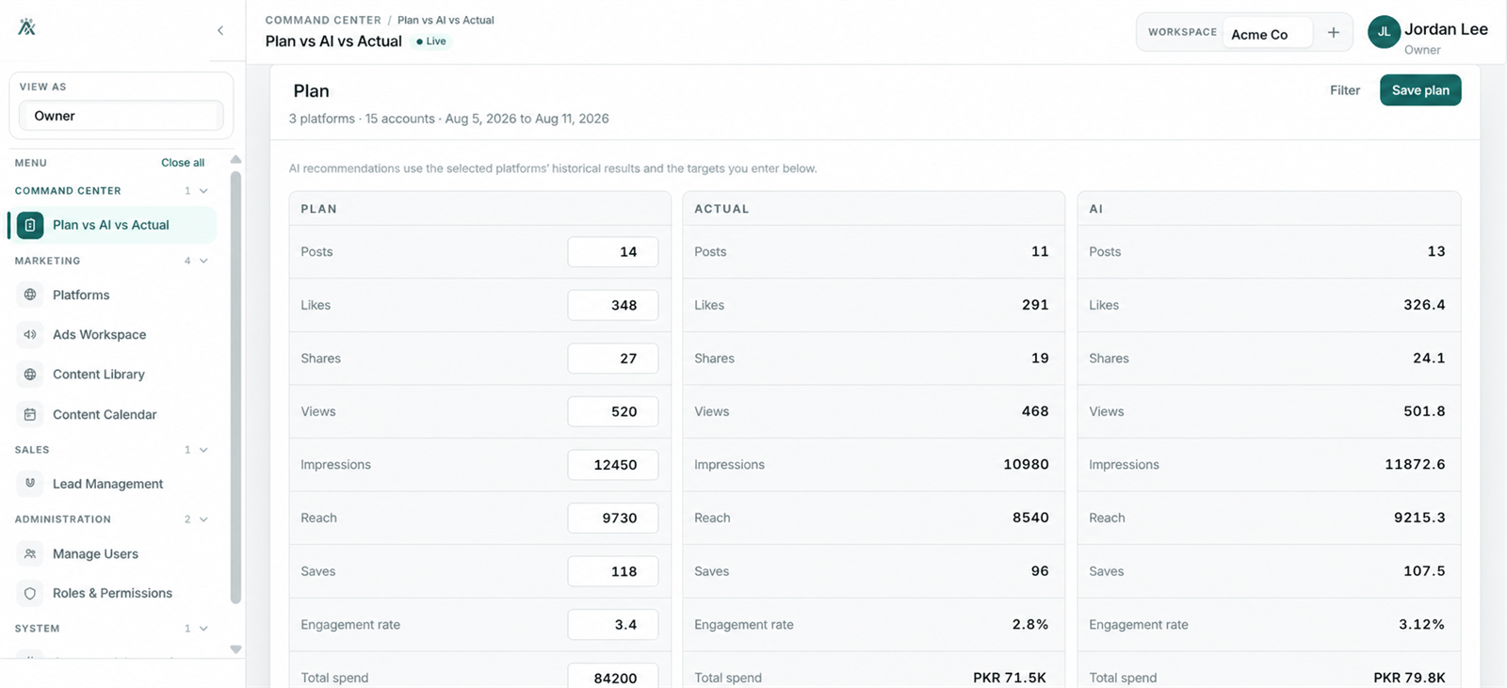The height and width of the screenshot is (688, 1507).
Task: Open Content Library menu item
Action: tap(113, 375)
